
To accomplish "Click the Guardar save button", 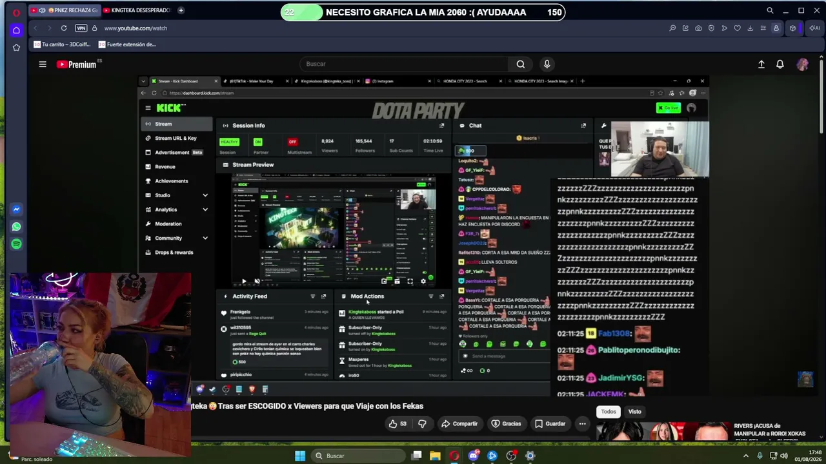I will [550, 424].
